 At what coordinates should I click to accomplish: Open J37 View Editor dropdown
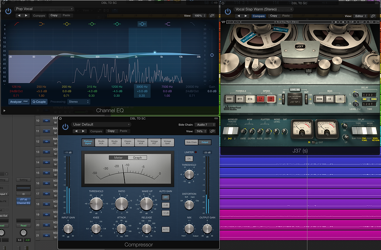point(360,16)
